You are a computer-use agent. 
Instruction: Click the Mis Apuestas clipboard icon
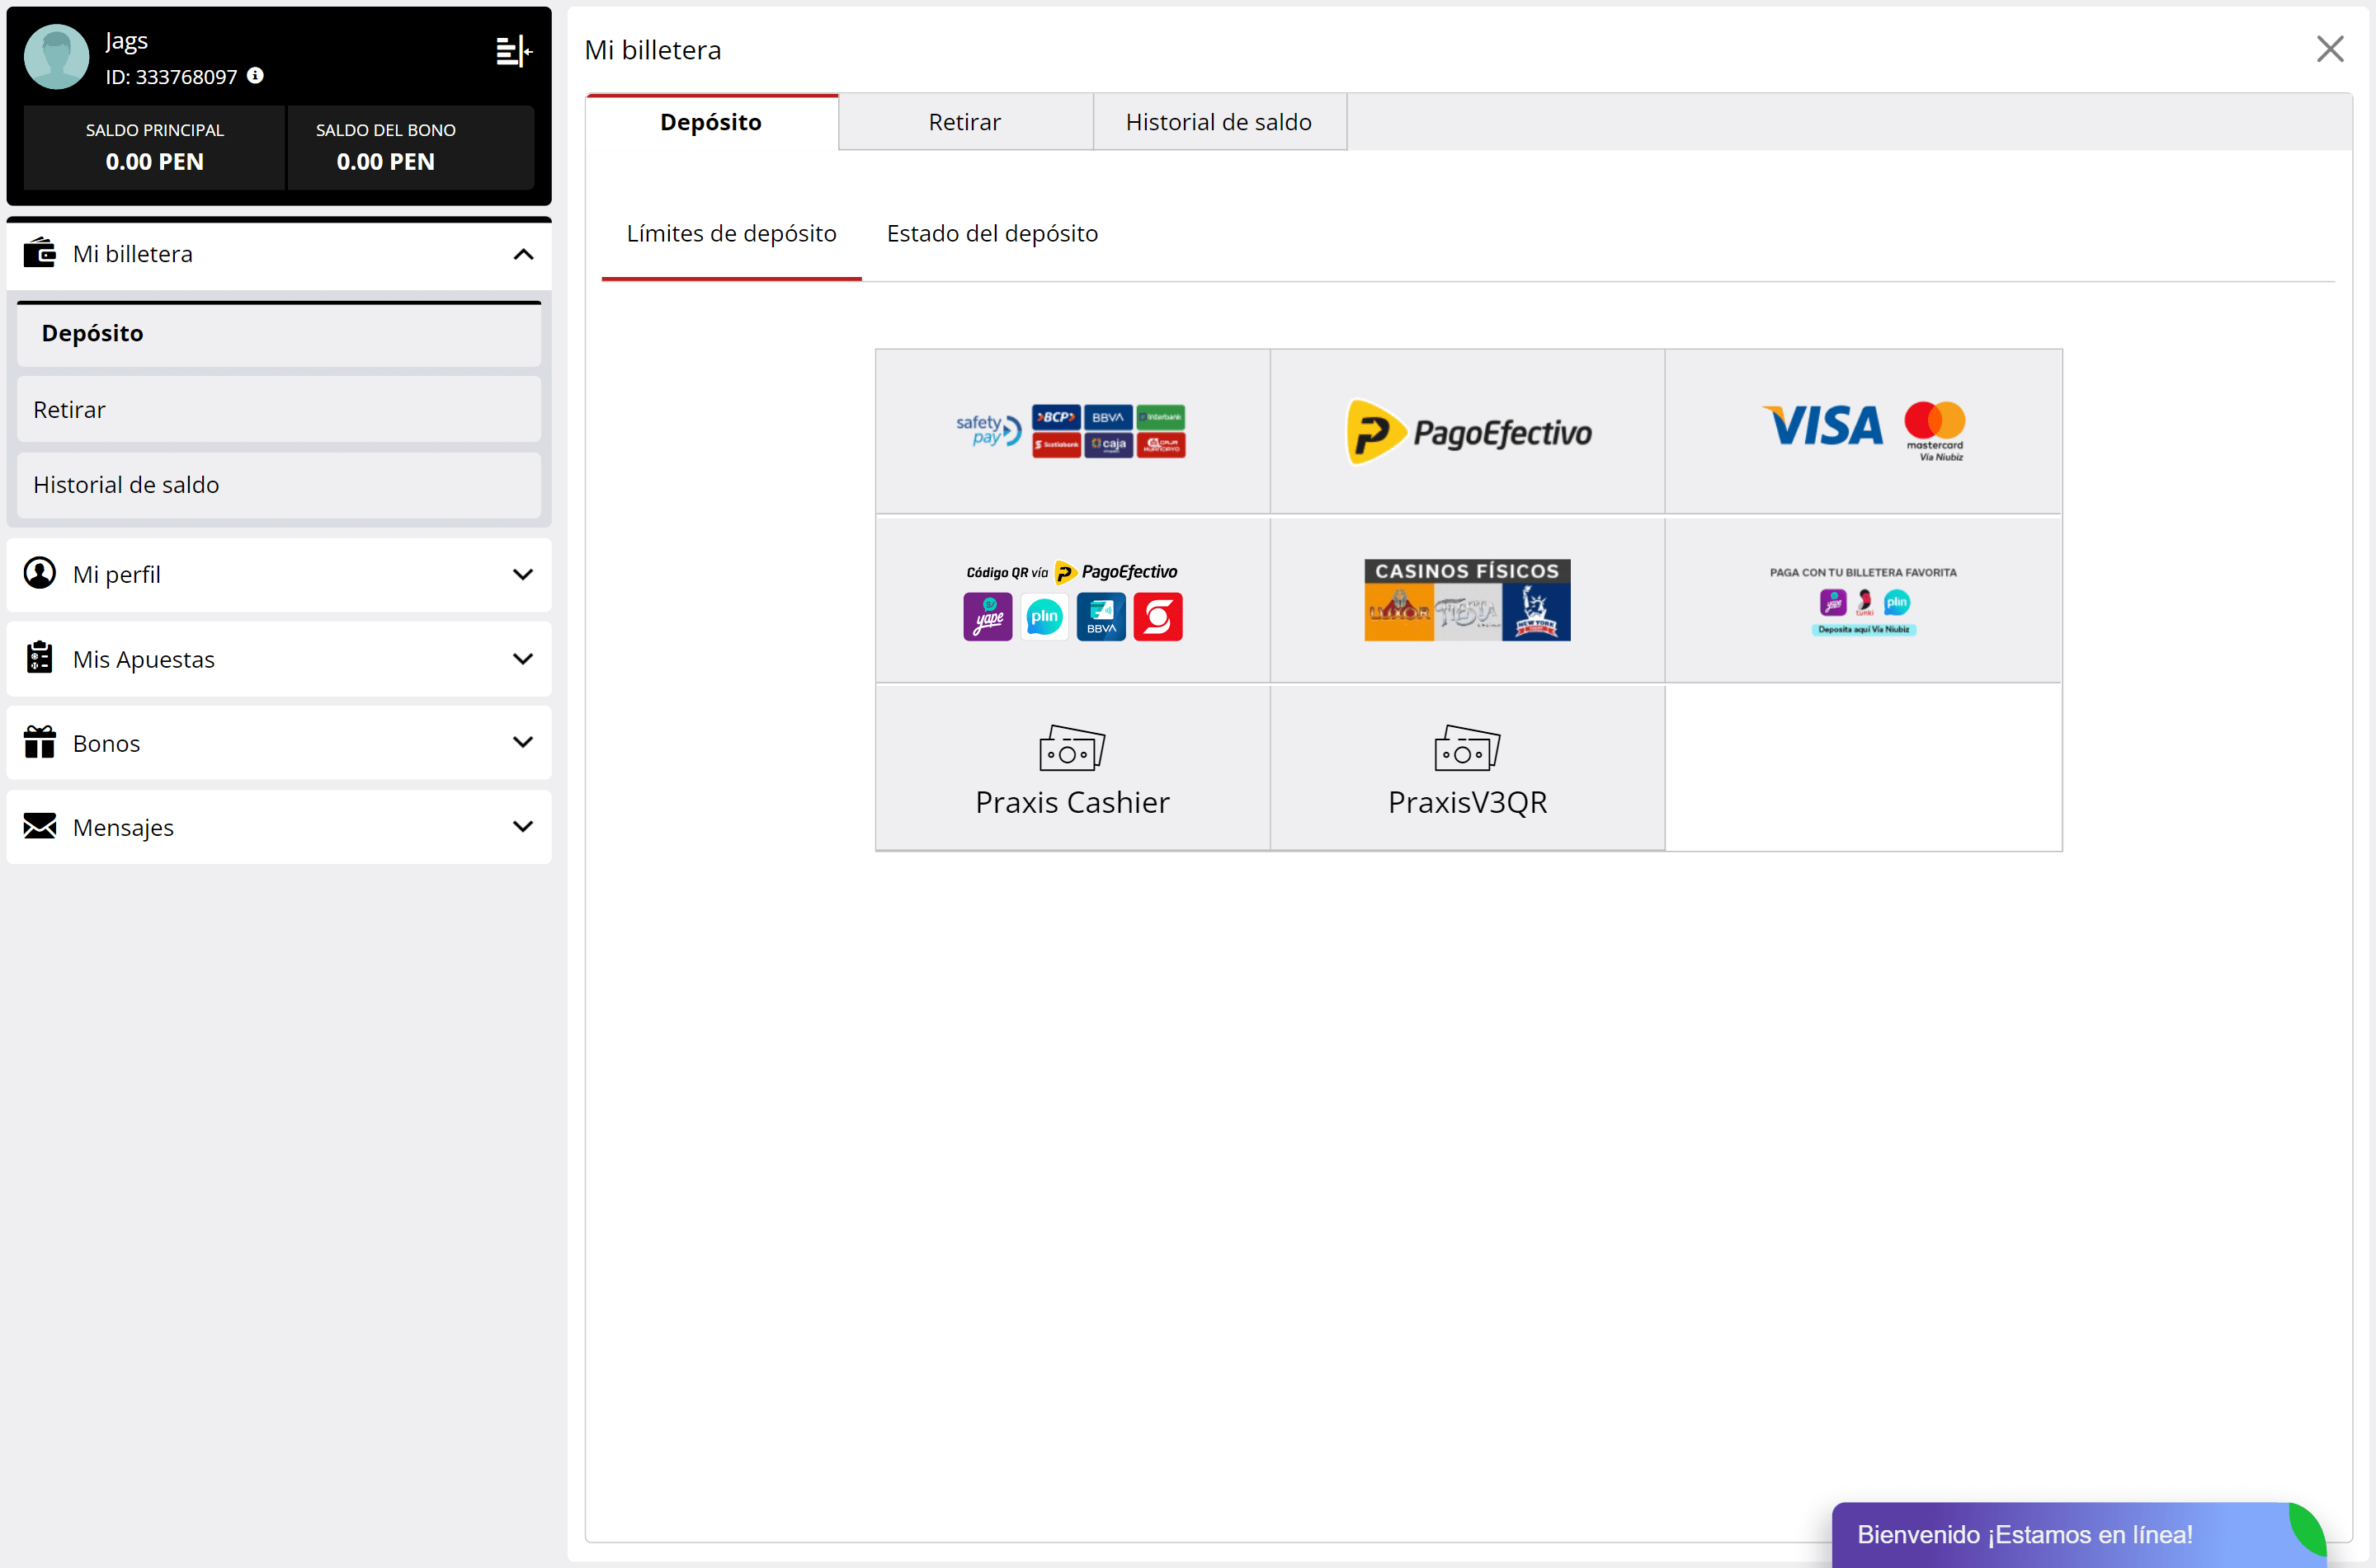pos(40,657)
